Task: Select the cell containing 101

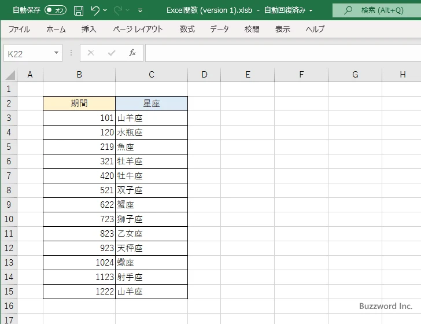Action: 79,118
